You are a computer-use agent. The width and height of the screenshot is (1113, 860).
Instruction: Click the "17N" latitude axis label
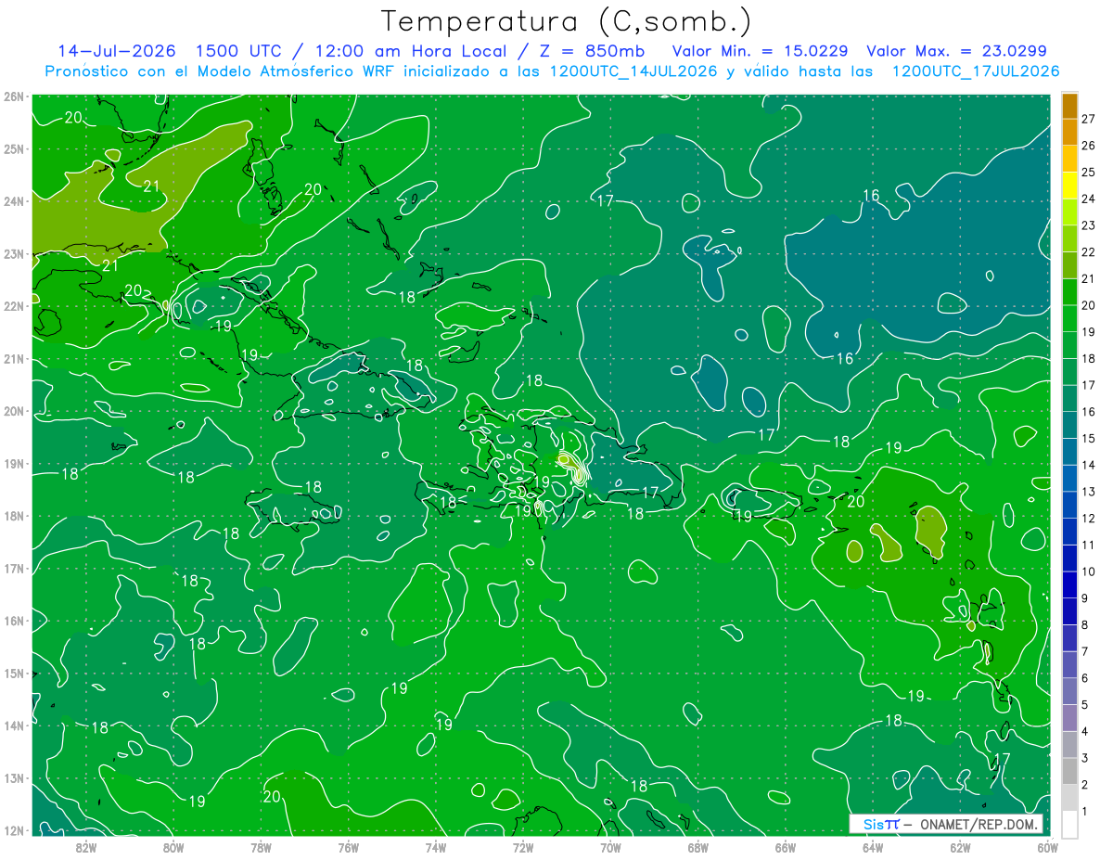[13, 568]
